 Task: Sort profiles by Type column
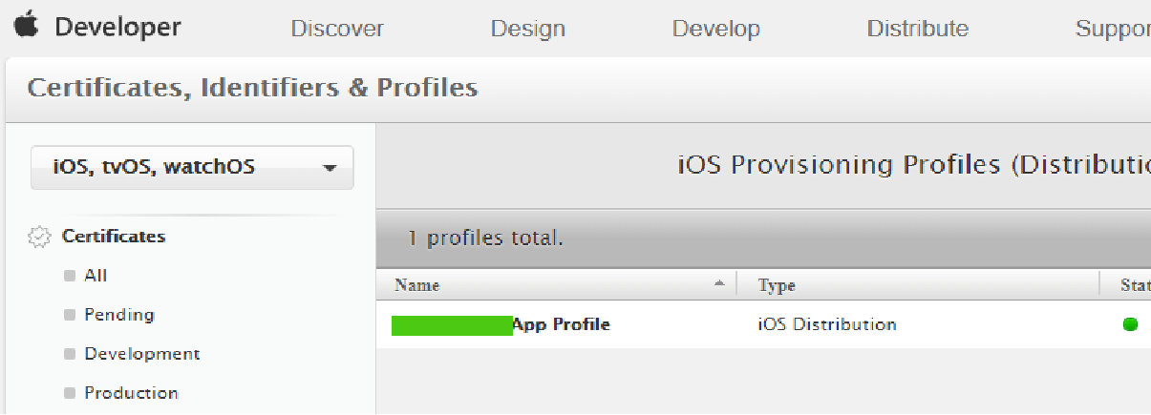coord(777,285)
